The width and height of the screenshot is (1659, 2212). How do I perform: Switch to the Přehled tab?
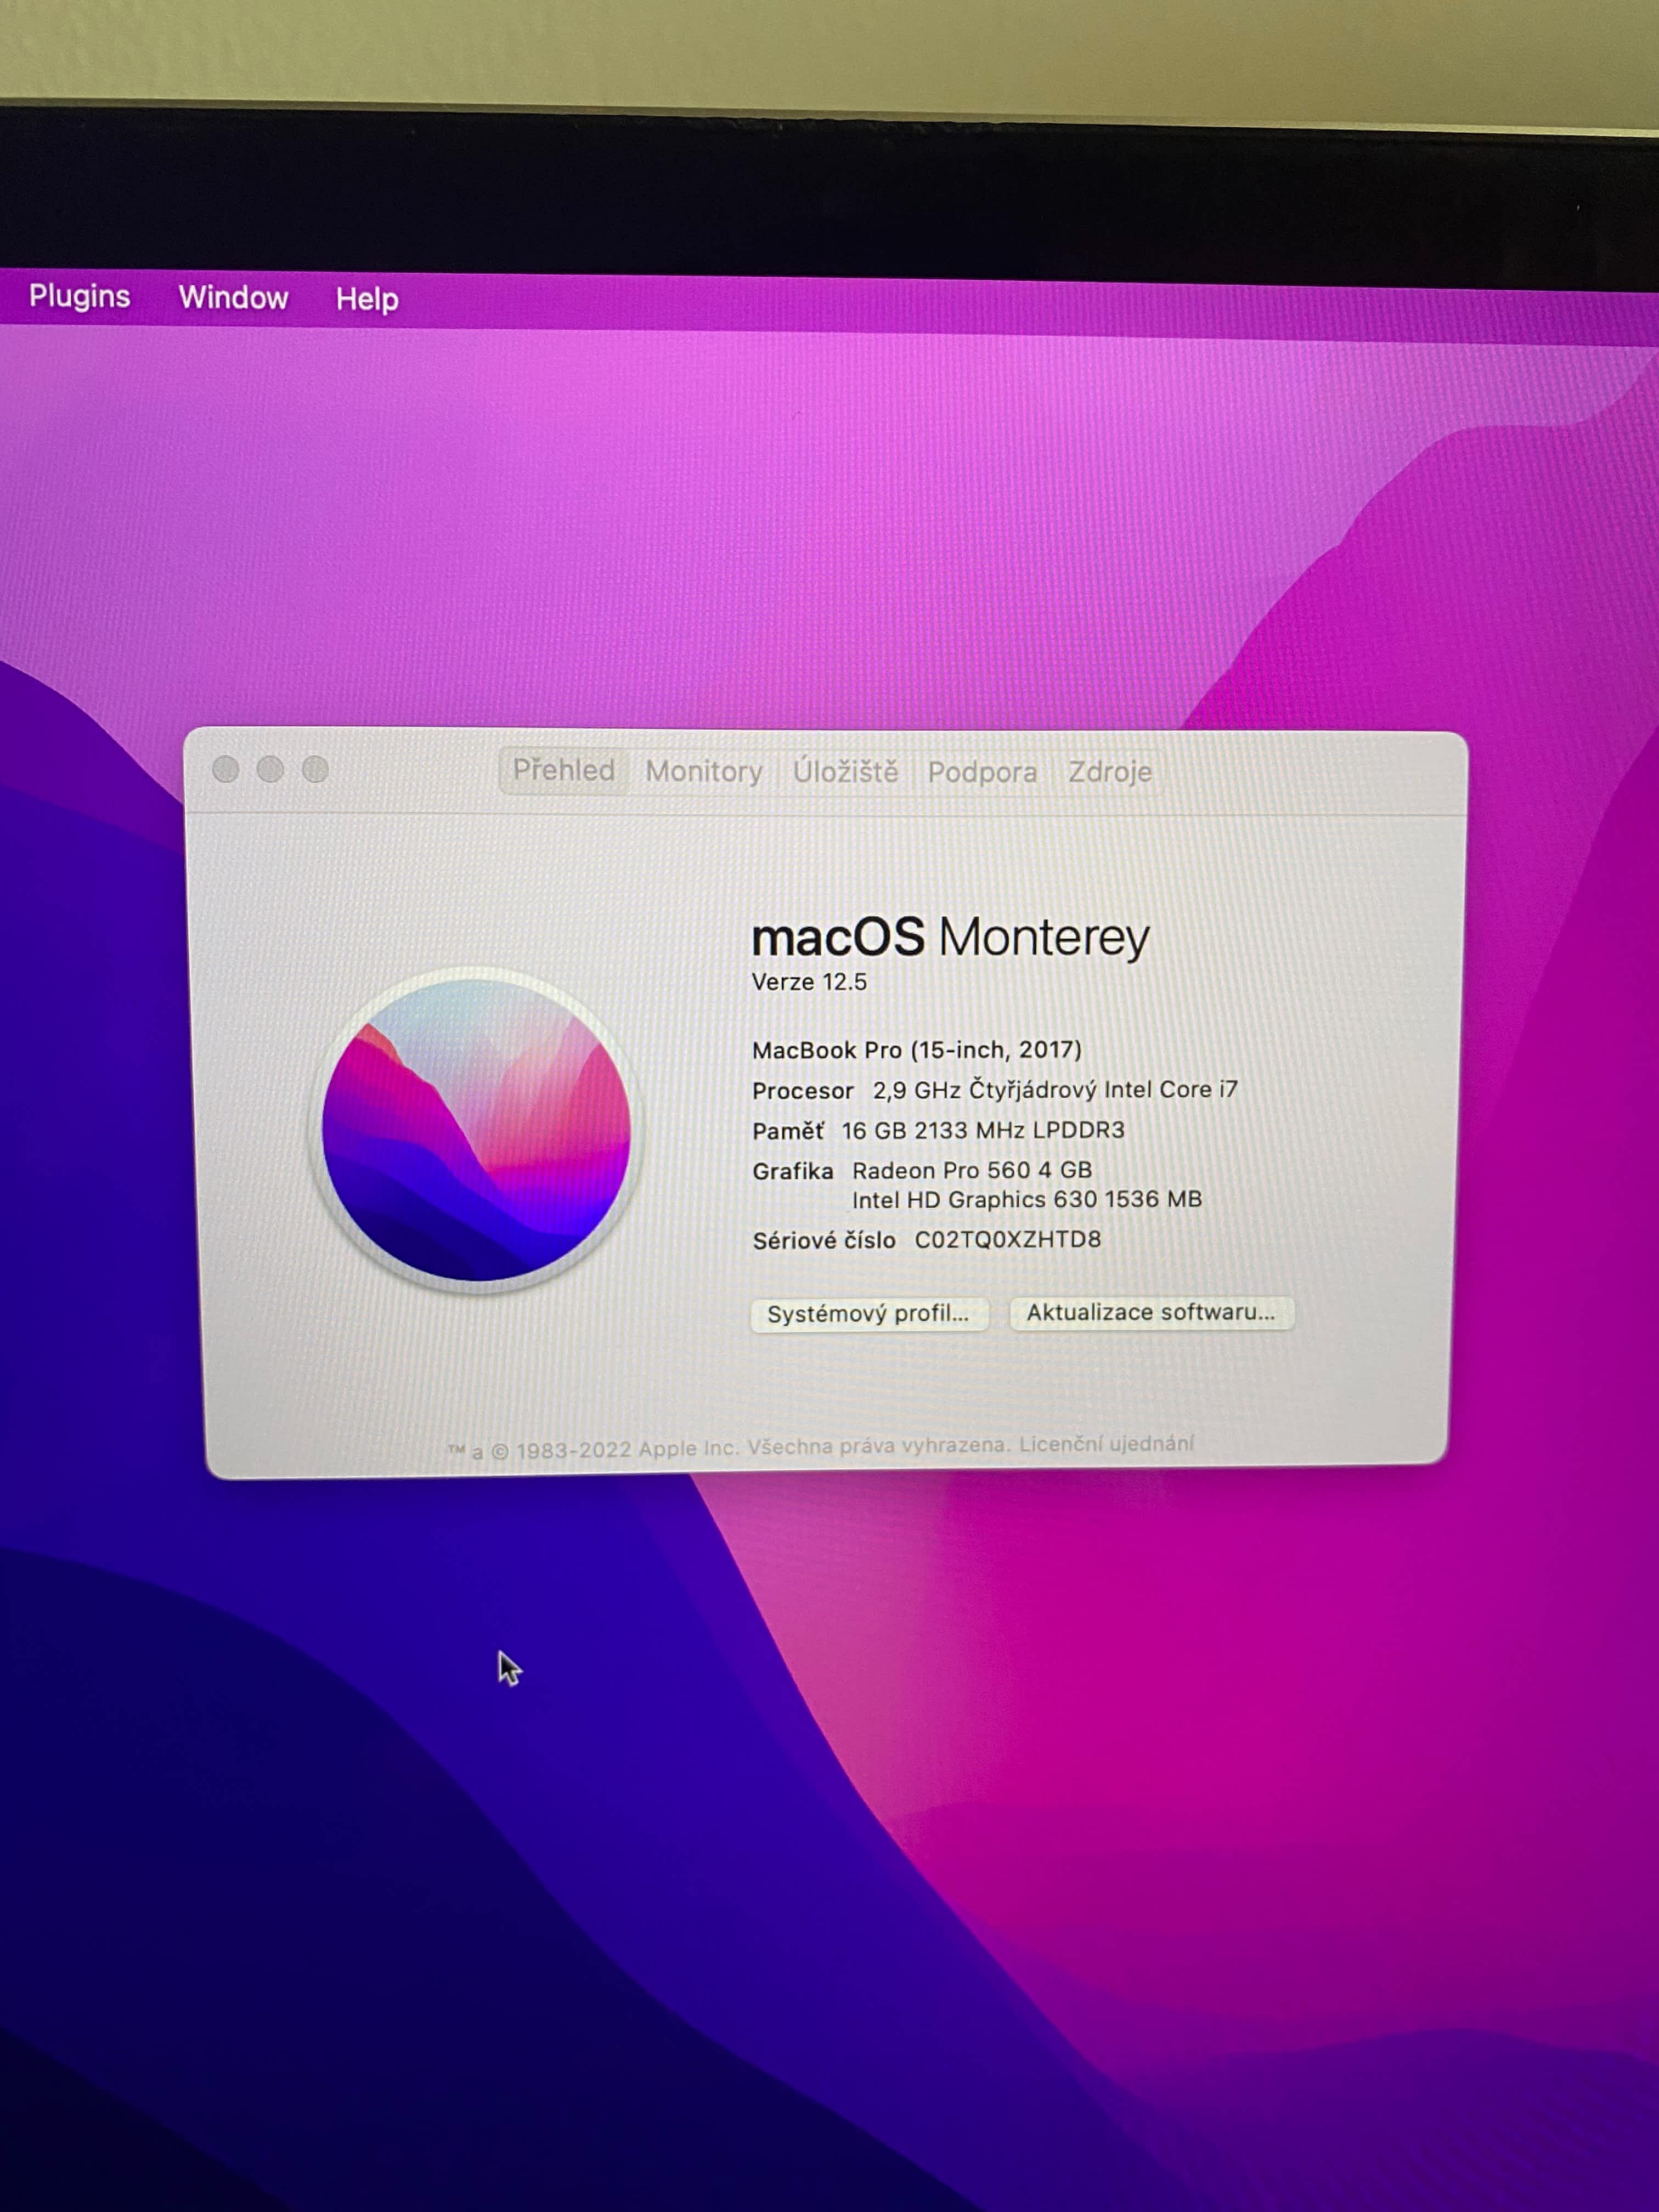(563, 770)
